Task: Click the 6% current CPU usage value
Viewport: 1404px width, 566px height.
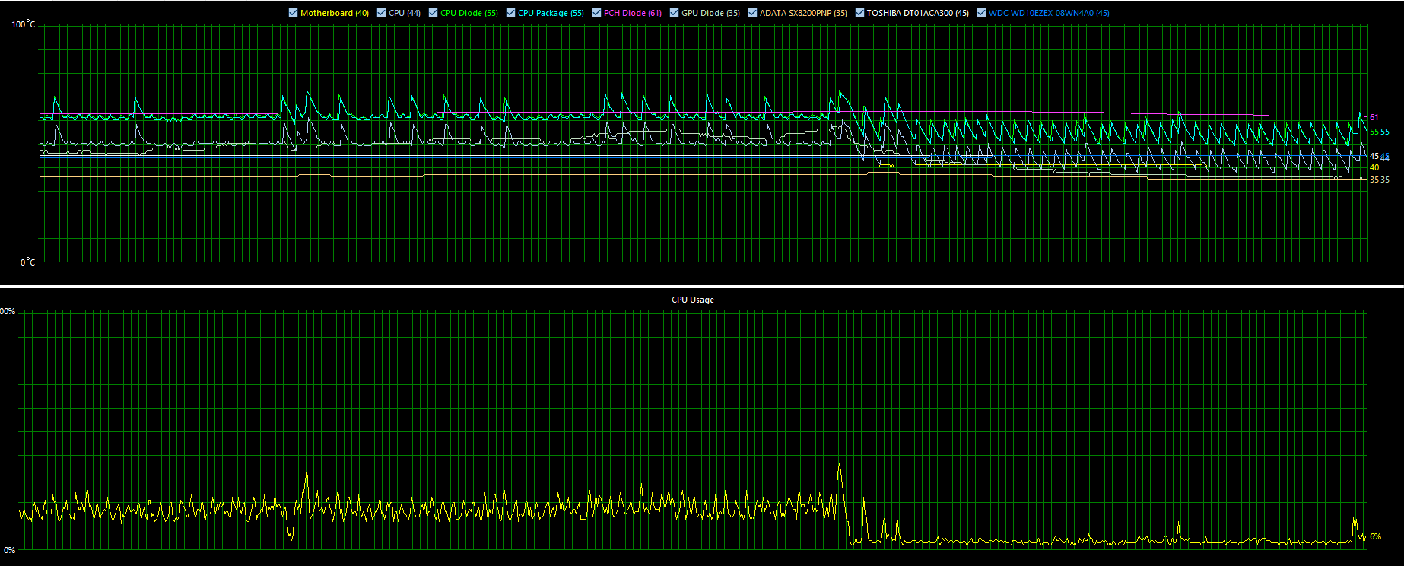Action: pos(1375,537)
